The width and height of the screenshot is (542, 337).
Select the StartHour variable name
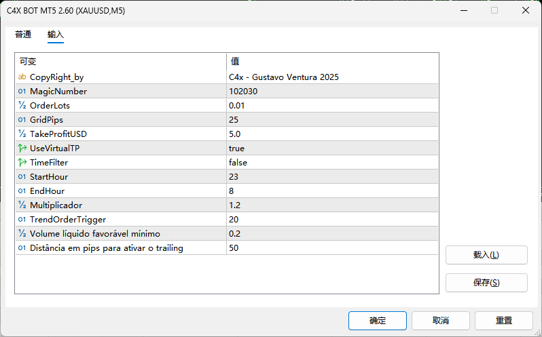(x=49, y=176)
